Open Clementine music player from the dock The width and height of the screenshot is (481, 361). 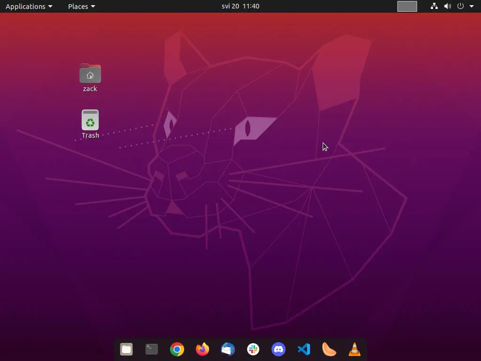coord(329,349)
